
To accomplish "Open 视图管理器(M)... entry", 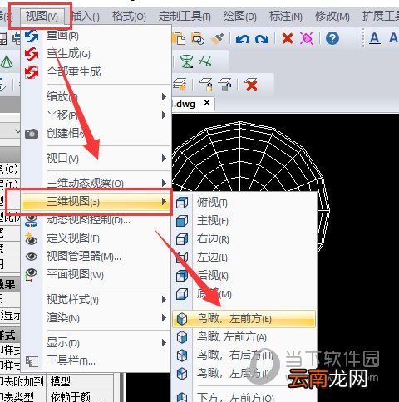I will pyautogui.click(x=96, y=257).
